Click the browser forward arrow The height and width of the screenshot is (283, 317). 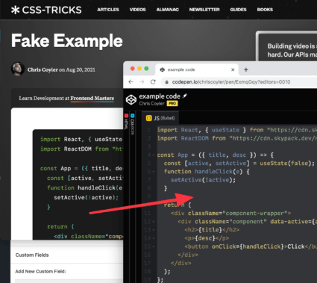142,82
